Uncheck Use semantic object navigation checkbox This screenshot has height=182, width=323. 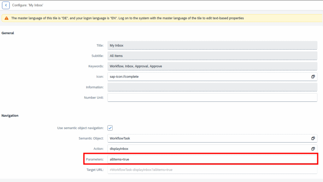110,128
